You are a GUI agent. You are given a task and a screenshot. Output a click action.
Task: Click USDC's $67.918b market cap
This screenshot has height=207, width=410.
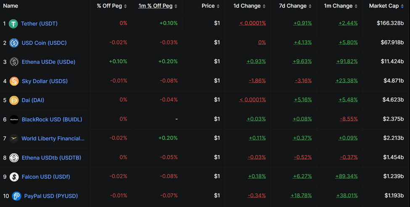pos(392,42)
